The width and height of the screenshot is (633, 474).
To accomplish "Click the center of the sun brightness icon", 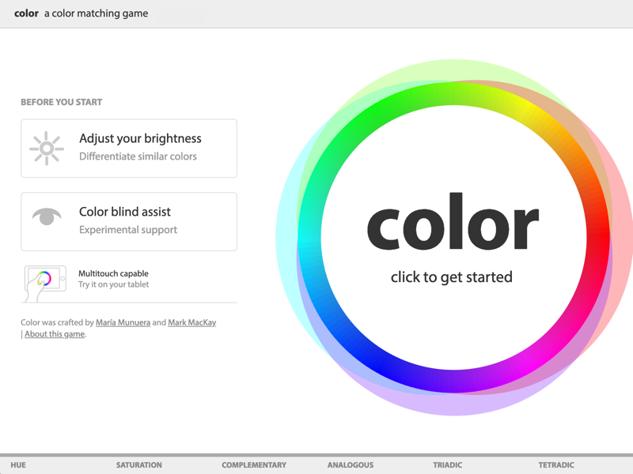I will (46, 148).
